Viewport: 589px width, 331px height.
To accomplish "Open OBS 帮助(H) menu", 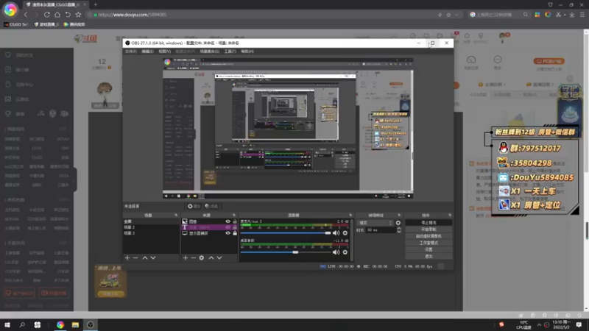I will click(247, 51).
